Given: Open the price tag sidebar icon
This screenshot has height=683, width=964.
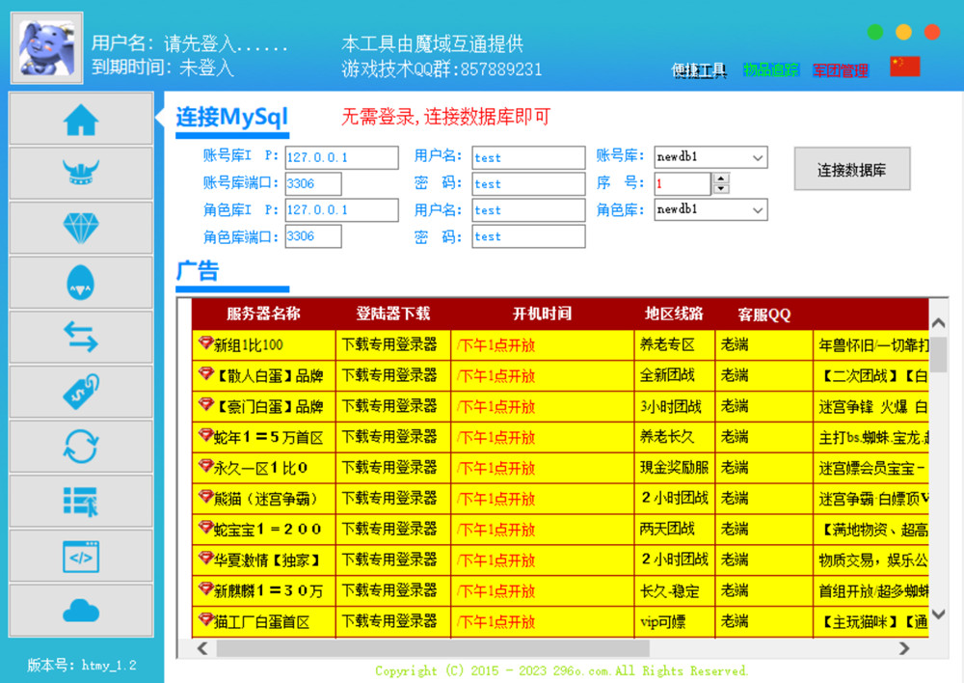Looking at the screenshot, I should [81, 392].
